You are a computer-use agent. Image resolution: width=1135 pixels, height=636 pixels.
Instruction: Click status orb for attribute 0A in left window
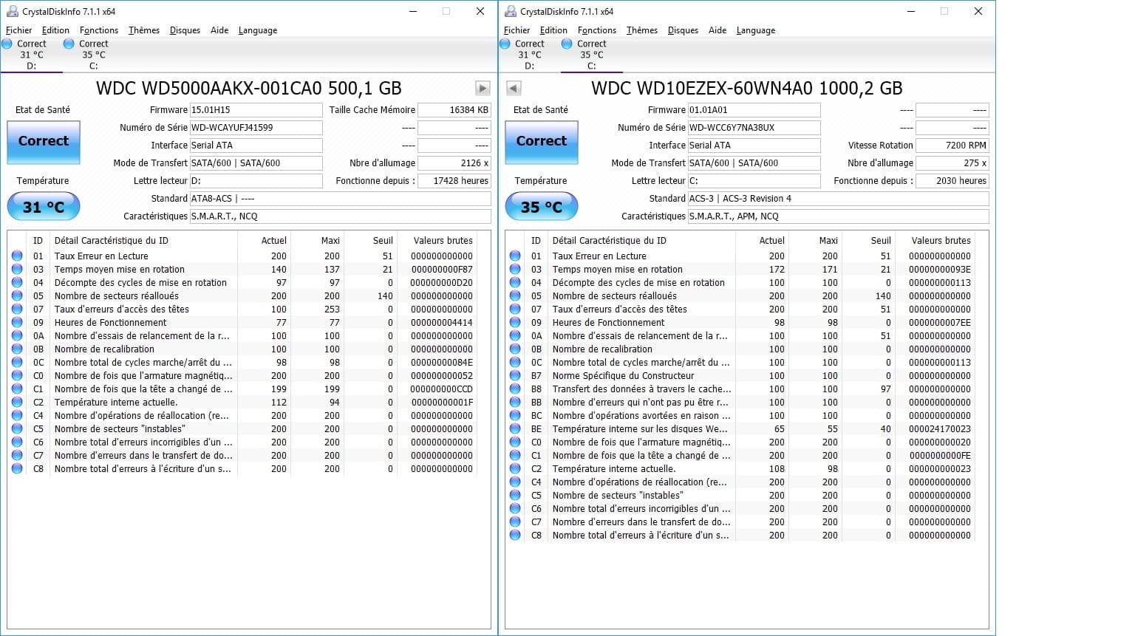[17, 335]
